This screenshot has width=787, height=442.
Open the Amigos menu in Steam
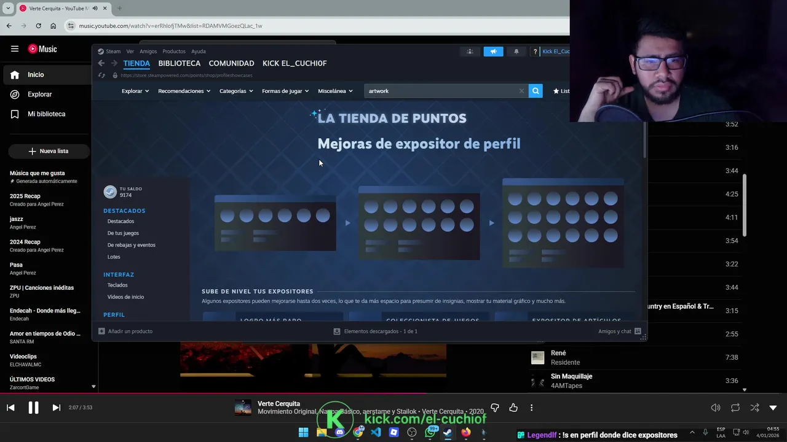click(x=148, y=52)
